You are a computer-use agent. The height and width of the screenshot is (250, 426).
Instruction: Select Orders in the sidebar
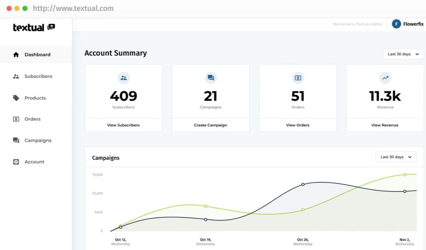coord(36,119)
